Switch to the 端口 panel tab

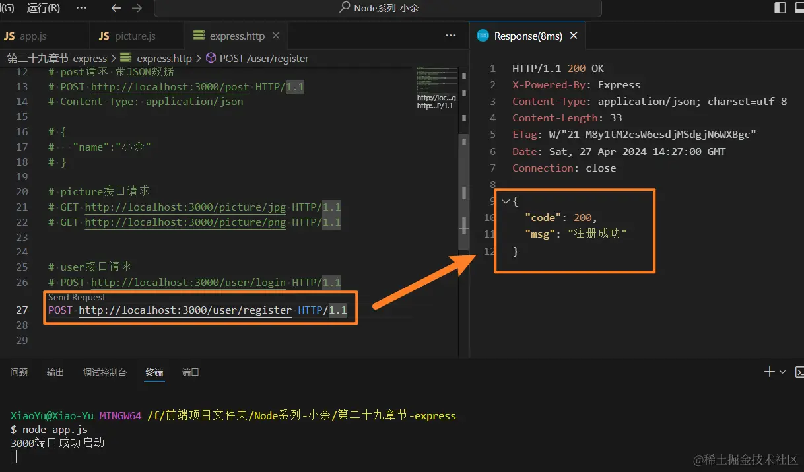(191, 372)
